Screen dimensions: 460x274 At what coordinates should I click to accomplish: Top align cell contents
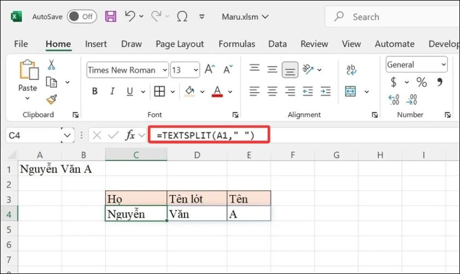254,69
